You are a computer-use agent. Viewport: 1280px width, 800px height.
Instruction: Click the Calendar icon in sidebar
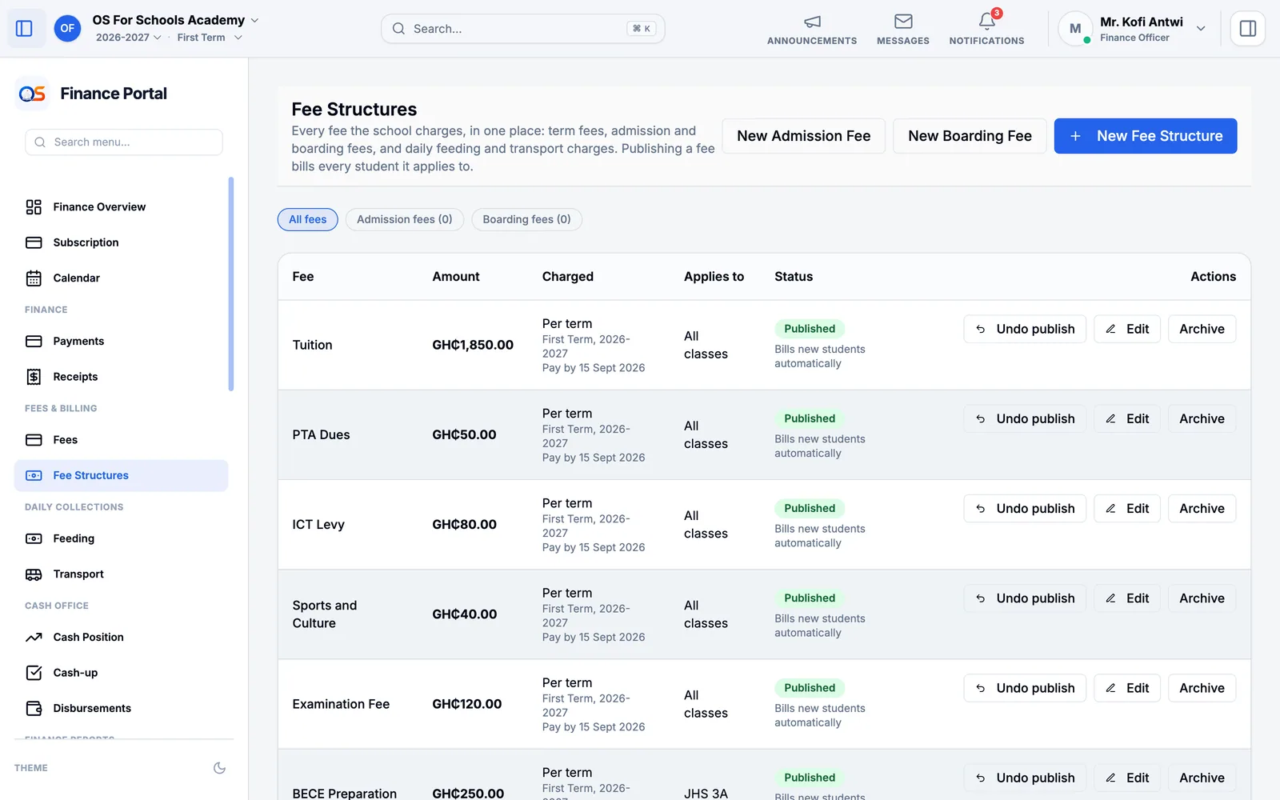pos(34,278)
